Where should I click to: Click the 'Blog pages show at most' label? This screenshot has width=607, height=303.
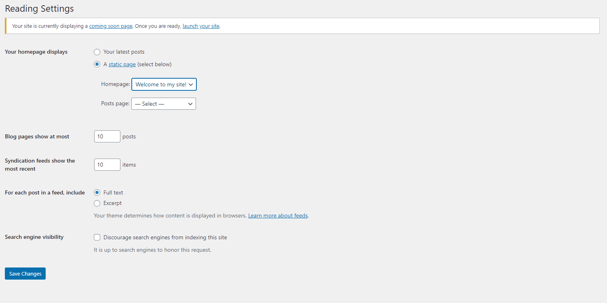(37, 136)
